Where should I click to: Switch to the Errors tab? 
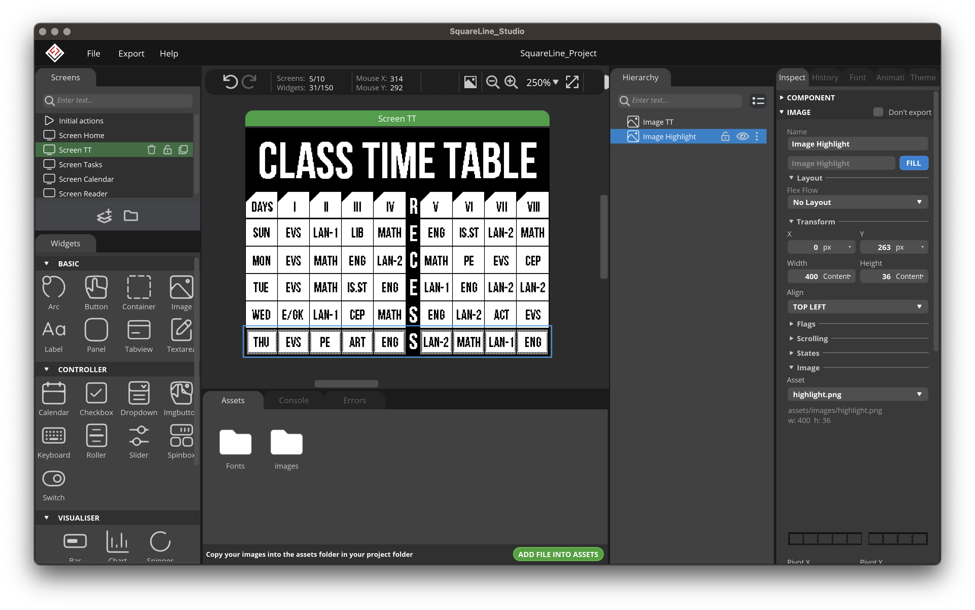[x=355, y=400]
